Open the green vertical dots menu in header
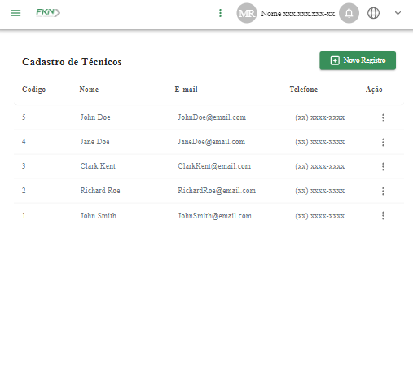The image size is (413, 366). tap(220, 13)
